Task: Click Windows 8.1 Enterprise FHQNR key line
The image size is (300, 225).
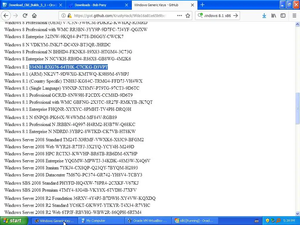Action: tap(68, 109)
